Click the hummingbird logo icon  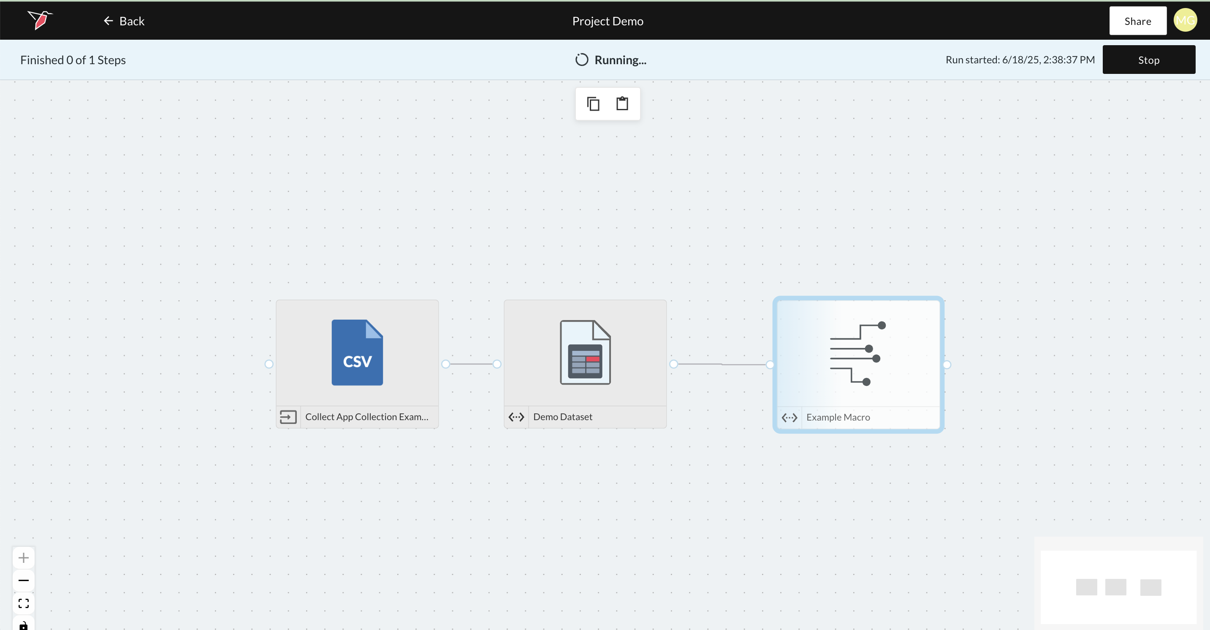tap(40, 20)
